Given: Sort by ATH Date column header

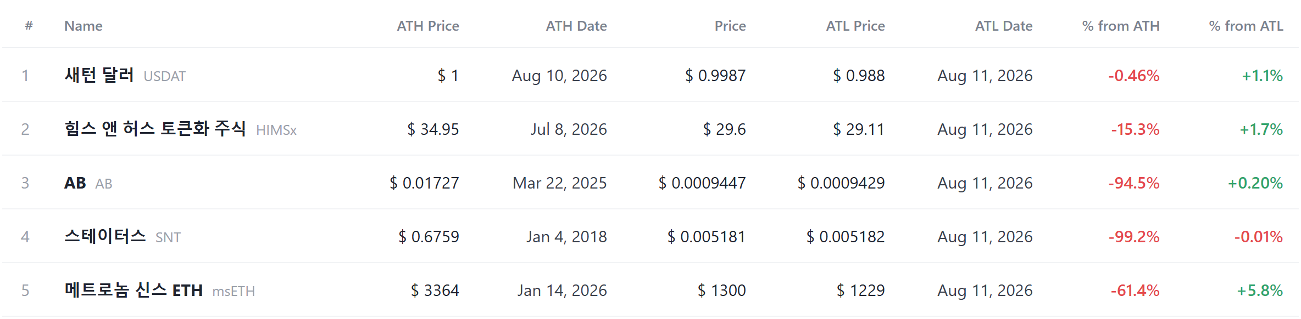Looking at the screenshot, I should (576, 26).
